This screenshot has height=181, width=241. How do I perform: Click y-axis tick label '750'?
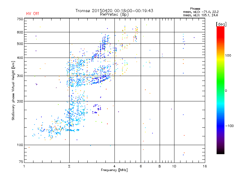pyautogui.click(x=20, y=19)
